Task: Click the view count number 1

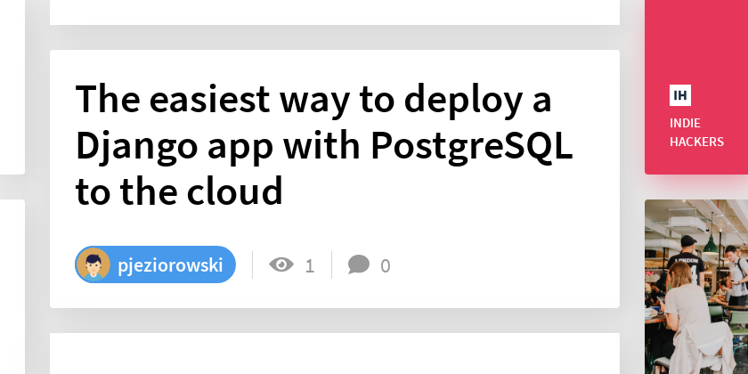Action: [310, 265]
